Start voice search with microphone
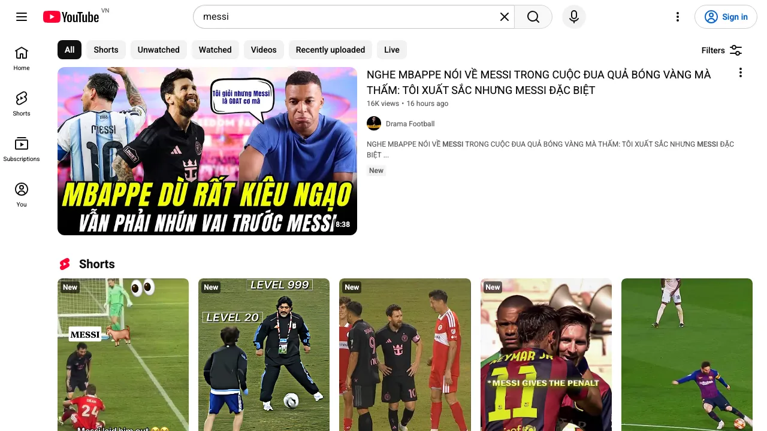This screenshot has width=767, height=431. (574, 17)
